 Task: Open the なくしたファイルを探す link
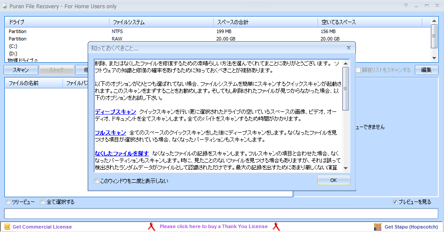122,154
